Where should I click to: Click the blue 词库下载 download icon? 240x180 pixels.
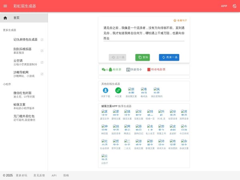[106, 90]
